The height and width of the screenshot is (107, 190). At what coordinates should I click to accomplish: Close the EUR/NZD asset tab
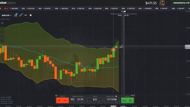point(144,9)
